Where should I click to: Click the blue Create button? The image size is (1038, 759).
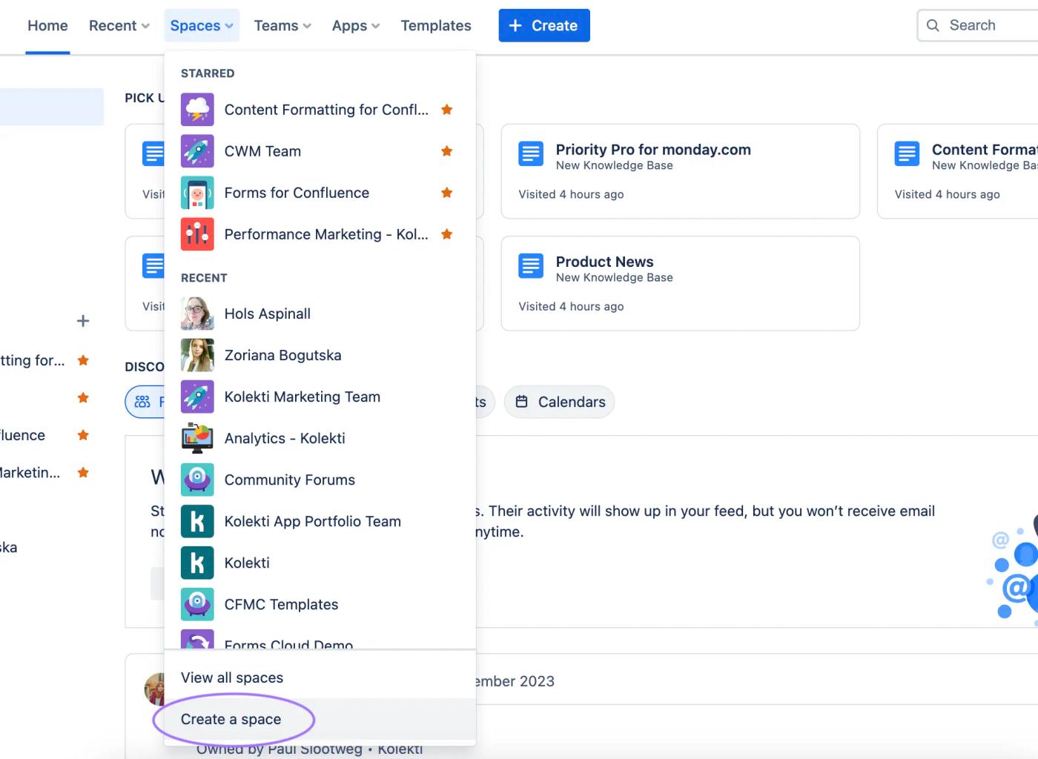tap(544, 25)
